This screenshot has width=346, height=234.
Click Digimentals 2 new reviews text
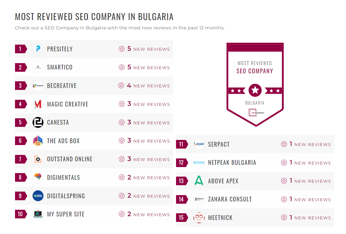[x=149, y=178]
